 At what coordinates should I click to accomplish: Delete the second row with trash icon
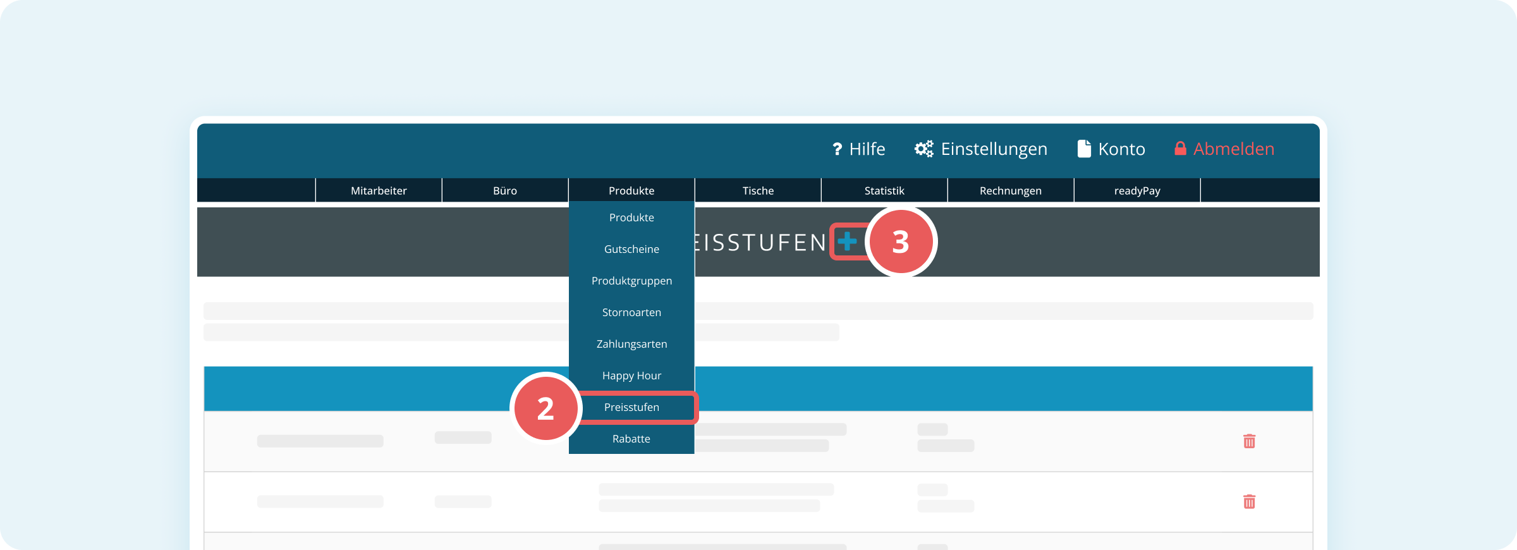point(1249,501)
